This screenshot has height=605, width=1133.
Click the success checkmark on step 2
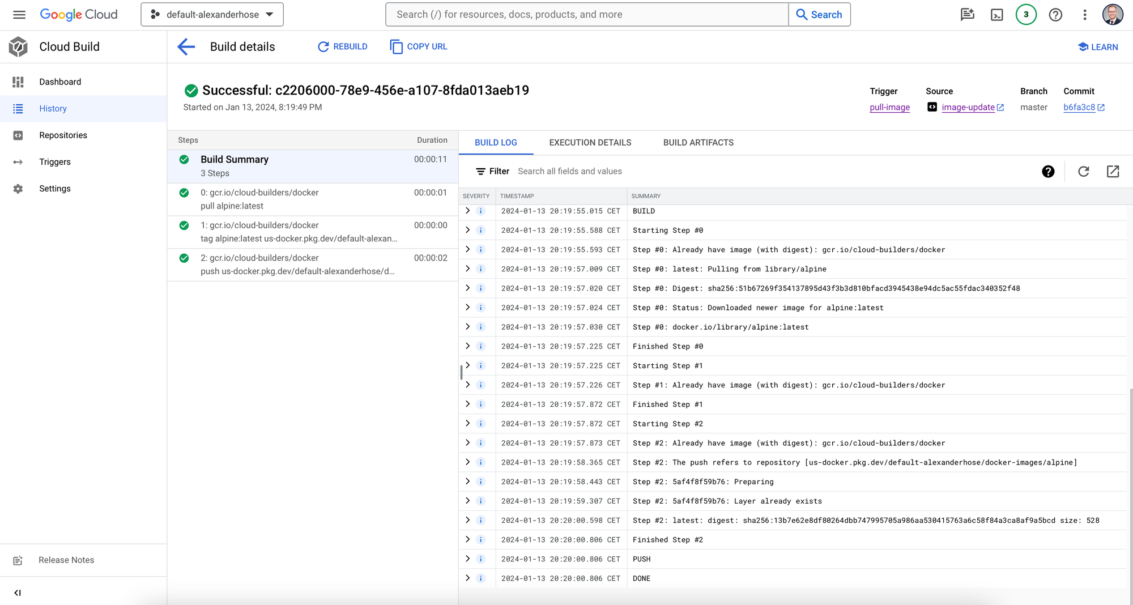[x=184, y=258]
